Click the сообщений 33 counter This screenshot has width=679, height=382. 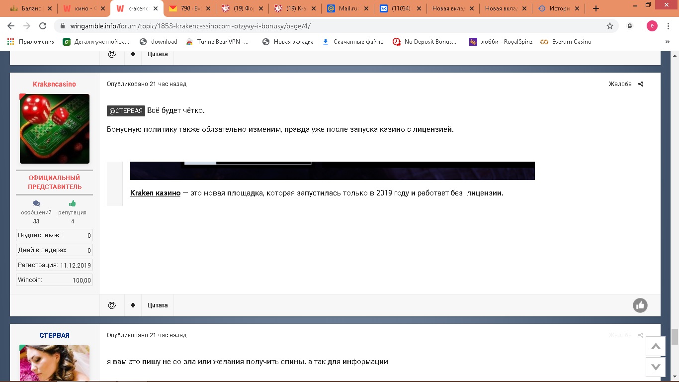pos(36,212)
